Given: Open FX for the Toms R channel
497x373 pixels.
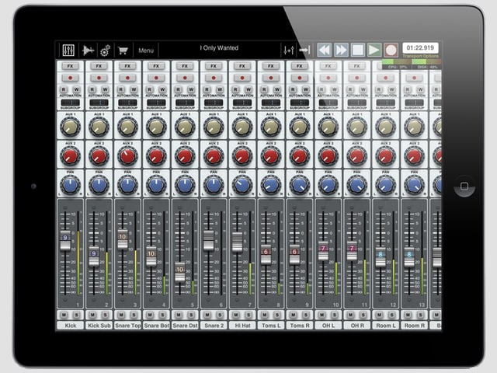Looking at the screenshot, I should coord(300,66).
